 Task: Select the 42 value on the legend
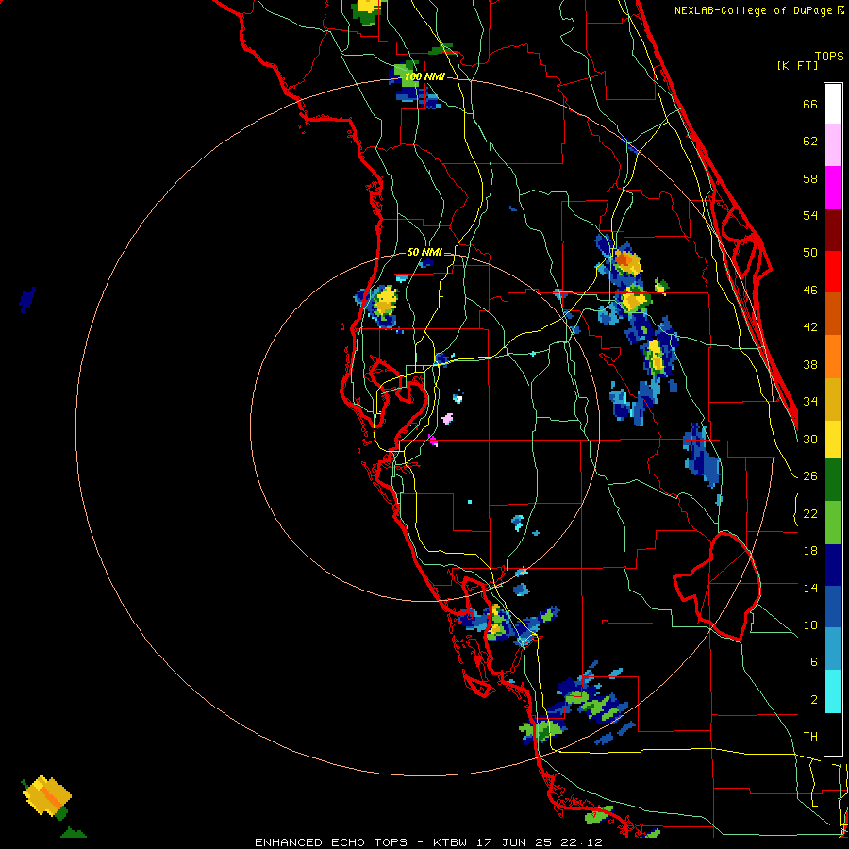click(810, 327)
